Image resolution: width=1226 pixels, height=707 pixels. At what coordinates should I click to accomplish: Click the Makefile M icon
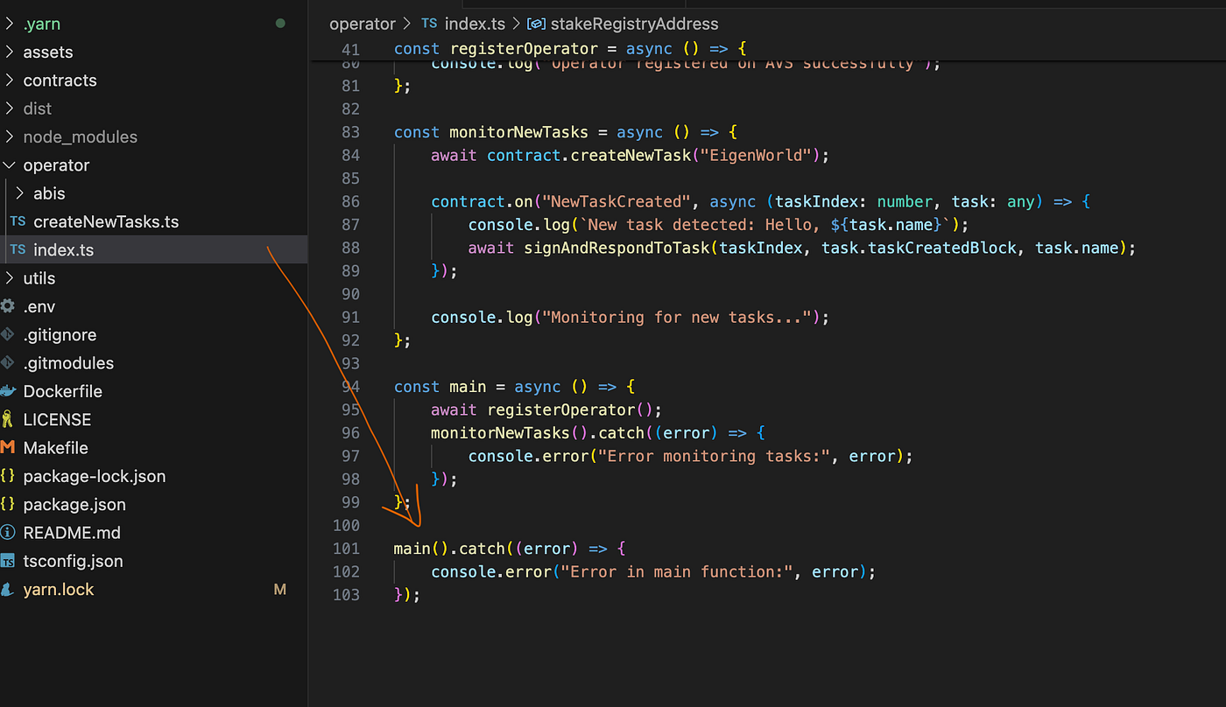[8, 448]
